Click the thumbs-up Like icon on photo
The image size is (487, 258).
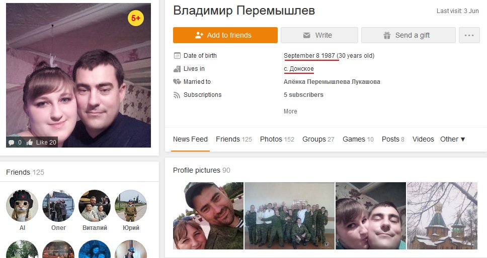coord(30,143)
